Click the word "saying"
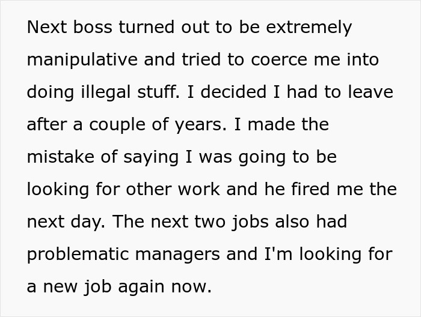The height and width of the screenshot is (317, 421). [x=151, y=157]
